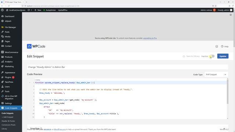Open a new browser tab
Viewport: 235px width, 132px height.
tap(26, 2)
